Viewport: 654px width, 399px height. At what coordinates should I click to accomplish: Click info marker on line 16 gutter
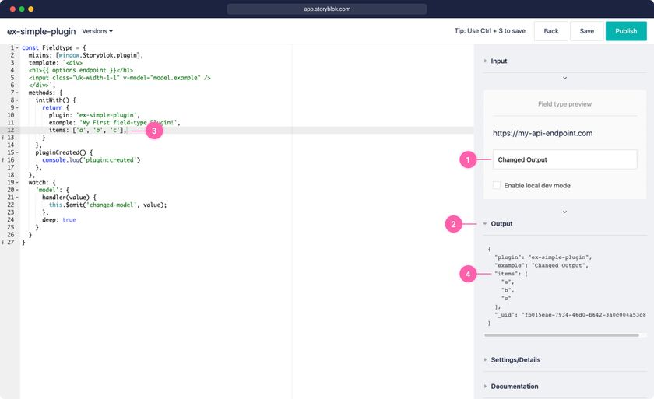[x=3, y=160]
